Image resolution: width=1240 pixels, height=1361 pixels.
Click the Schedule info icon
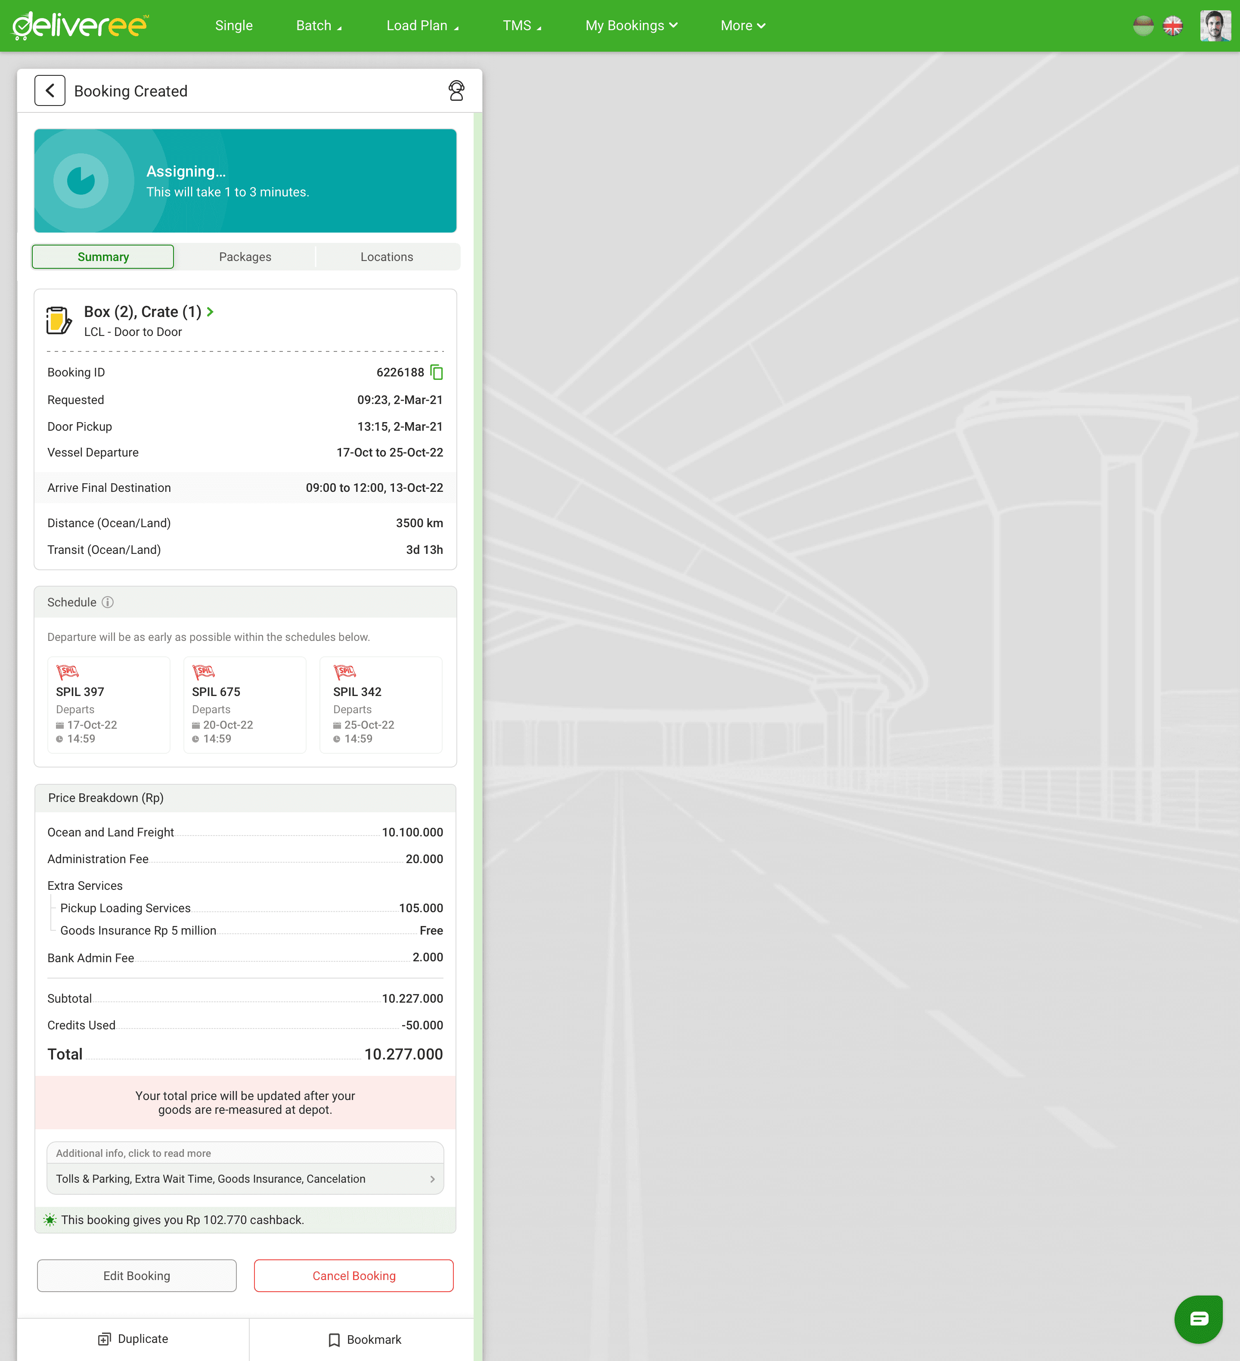pos(107,602)
